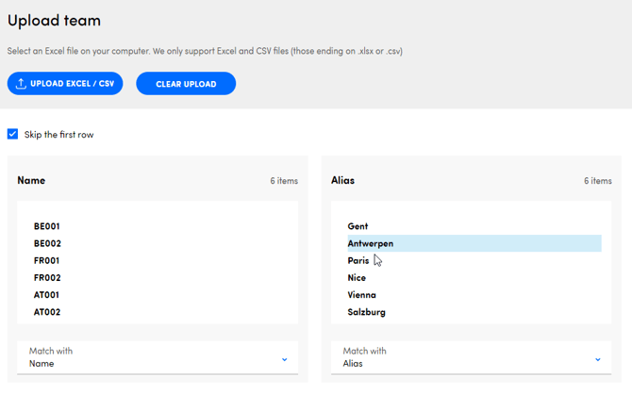
Task: Select Gent in the Alias list
Action: click(x=358, y=226)
